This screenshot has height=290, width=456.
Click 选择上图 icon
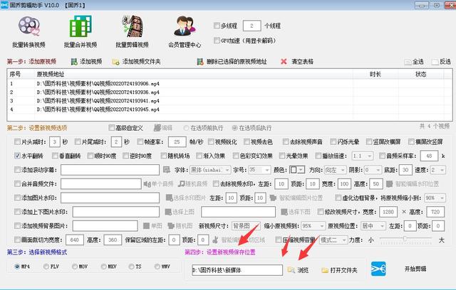pos(168,212)
